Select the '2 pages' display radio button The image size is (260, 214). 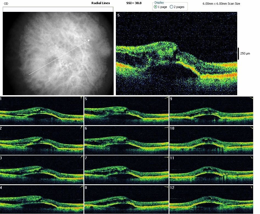click(172, 7)
